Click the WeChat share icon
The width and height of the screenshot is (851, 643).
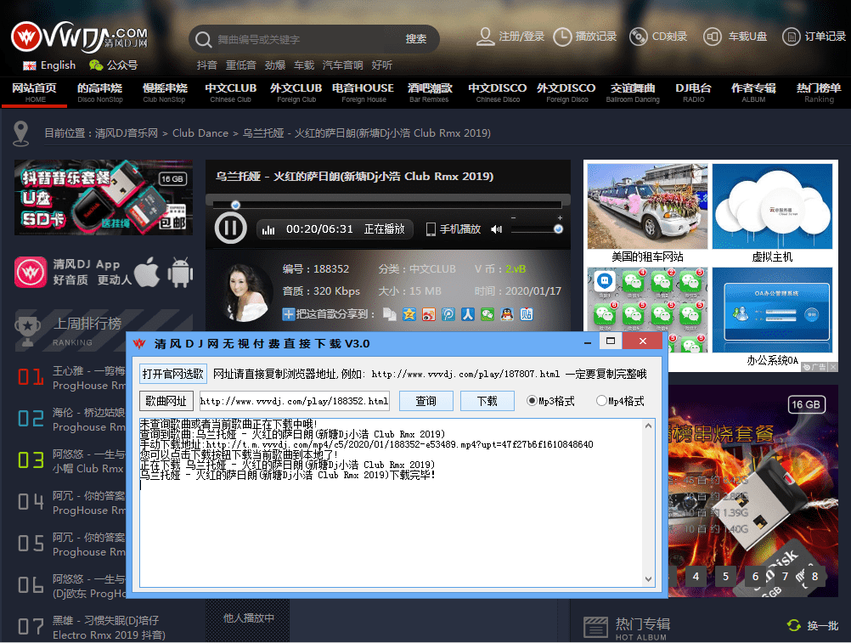(487, 314)
